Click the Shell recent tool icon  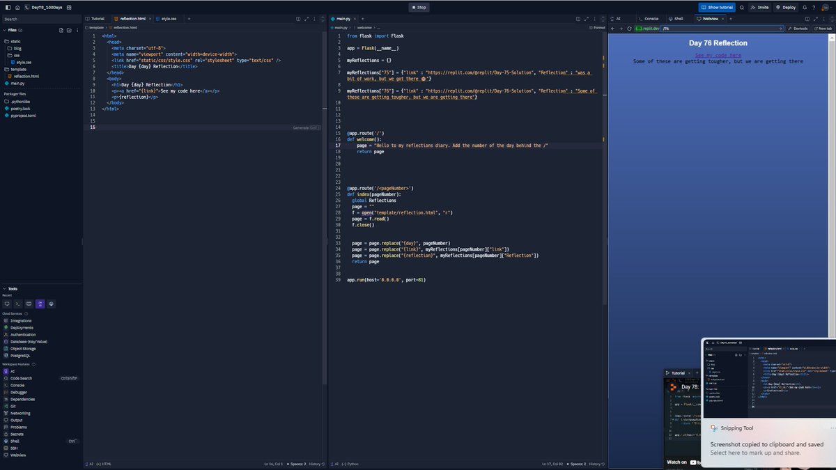pyautogui.click(x=52, y=304)
